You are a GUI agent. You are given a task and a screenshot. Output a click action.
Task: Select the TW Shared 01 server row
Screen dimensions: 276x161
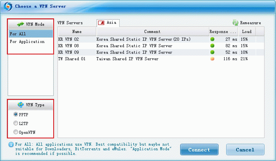point(161,59)
